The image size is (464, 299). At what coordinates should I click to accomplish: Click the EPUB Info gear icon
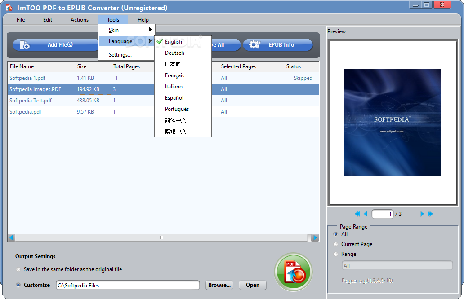pyautogui.click(x=254, y=44)
